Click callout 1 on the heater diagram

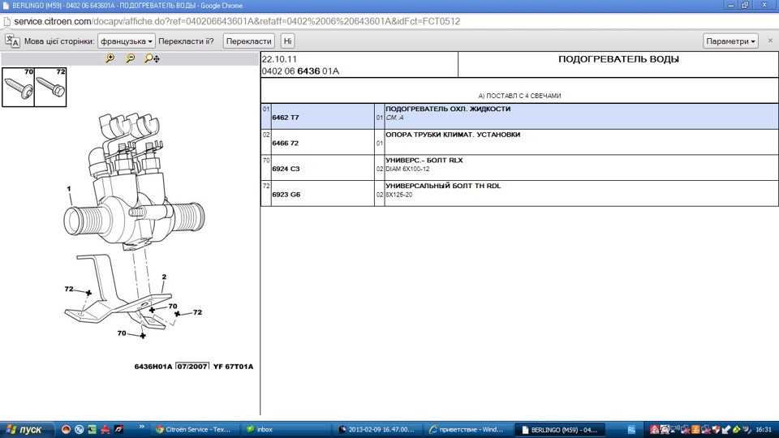tap(69, 189)
